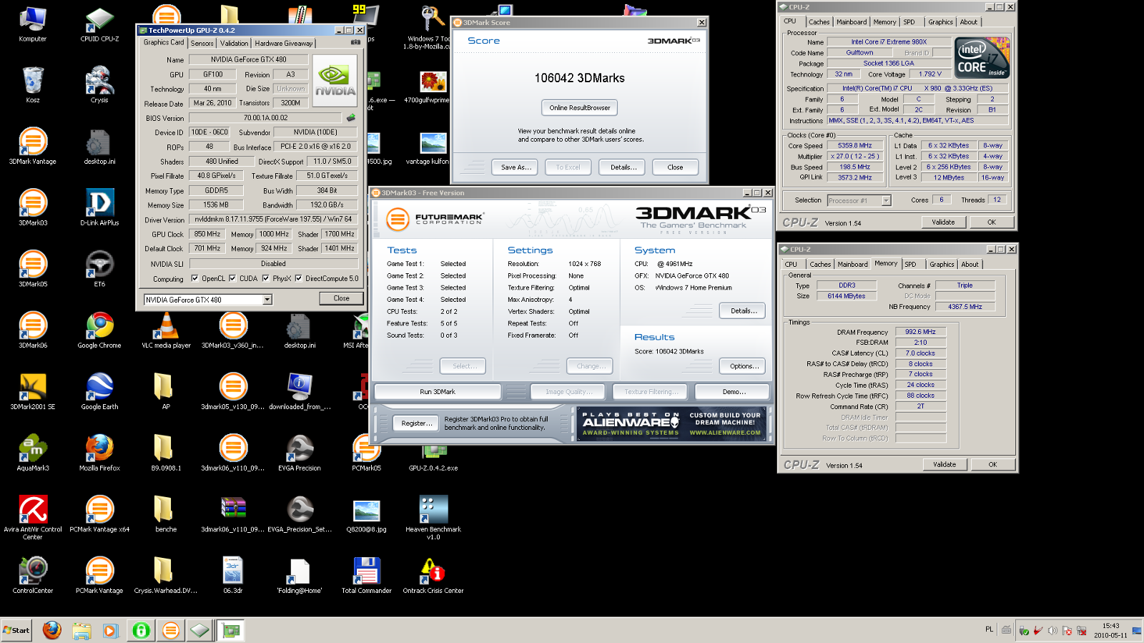Open the Hardware Giveaway tab in GPU-Z
This screenshot has width=1144, height=643.
(284, 43)
